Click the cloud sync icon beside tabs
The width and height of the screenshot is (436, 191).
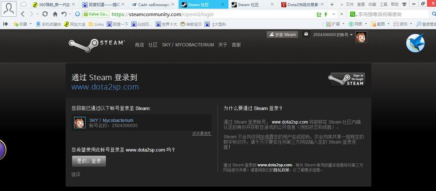point(24,4)
